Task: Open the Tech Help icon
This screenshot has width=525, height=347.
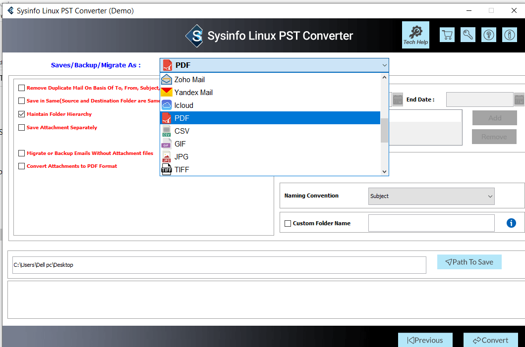Action: pos(415,35)
